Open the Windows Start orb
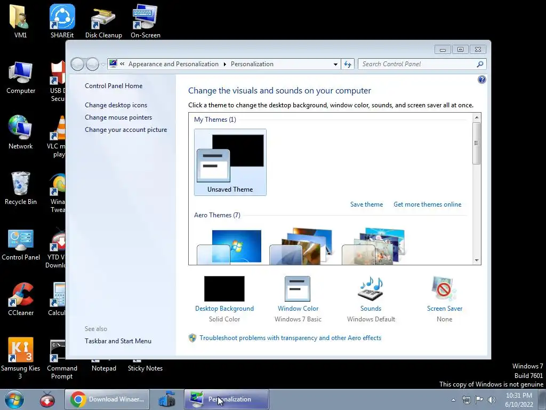Viewport: 546px width, 410px height. (x=14, y=399)
